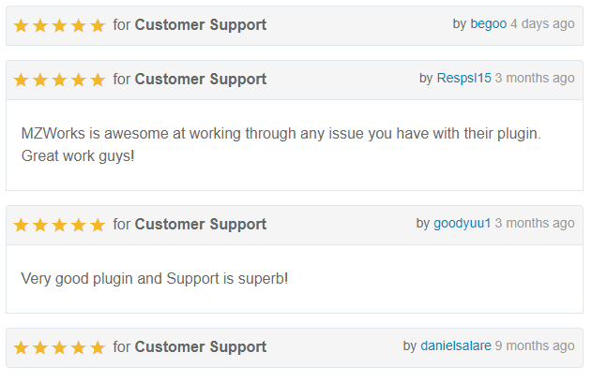The width and height of the screenshot is (592, 382).
Task: Open danielsalare's profile link
Action: tap(456, 345)
